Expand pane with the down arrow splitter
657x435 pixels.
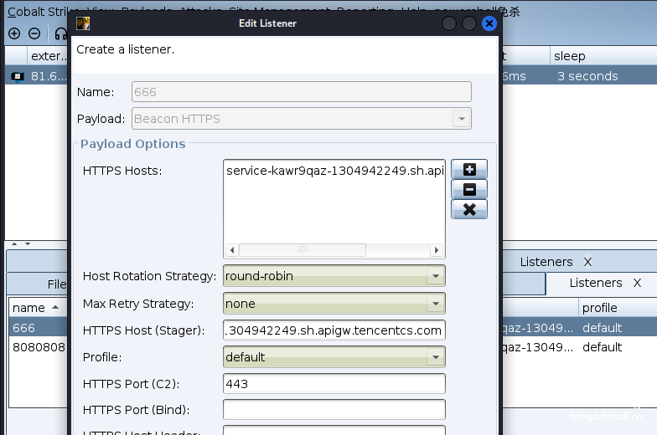[x=28, y=243]
